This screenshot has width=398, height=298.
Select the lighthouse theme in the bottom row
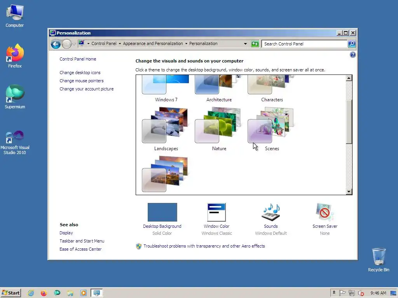coord(166,175)
